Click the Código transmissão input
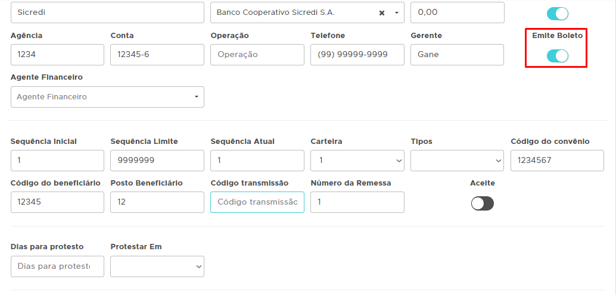616x295 pixels. 257,202
